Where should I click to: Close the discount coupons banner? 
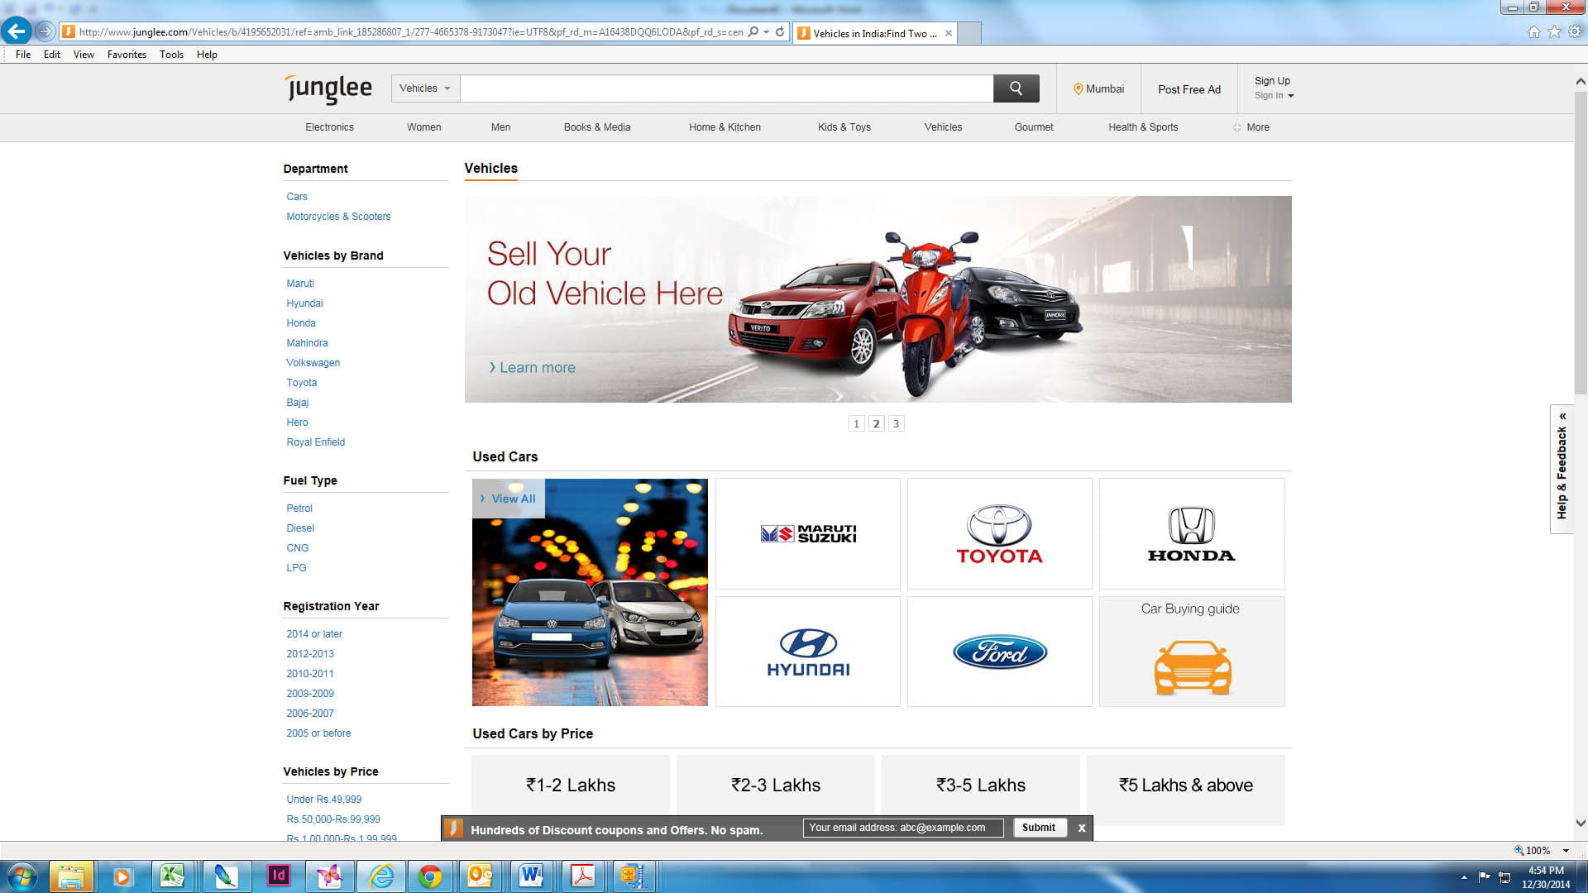pos(1081,828)
